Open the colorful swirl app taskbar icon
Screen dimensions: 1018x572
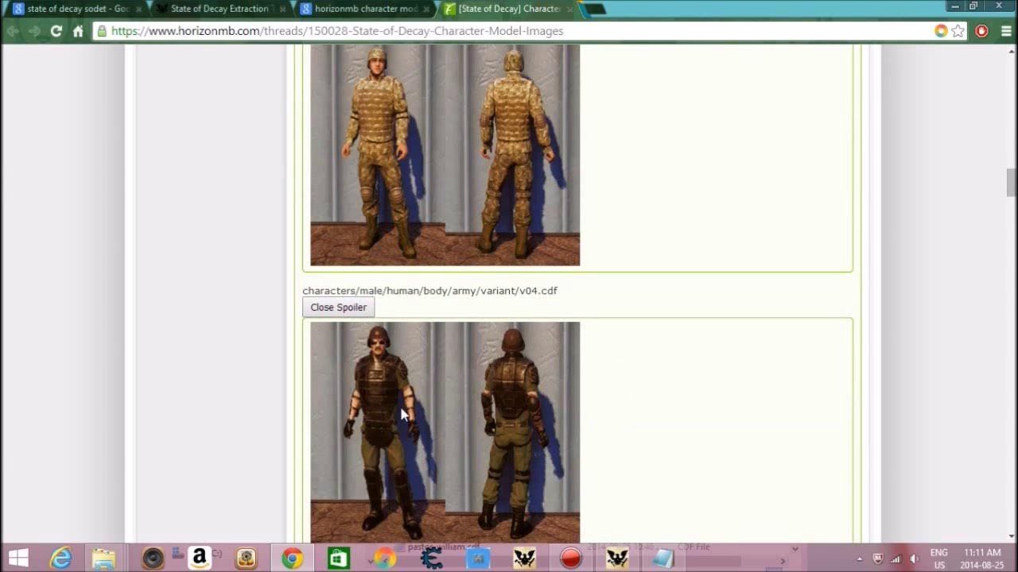[385, 558]
